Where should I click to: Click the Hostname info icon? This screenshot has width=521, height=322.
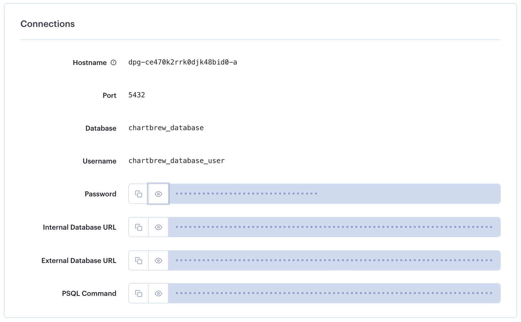[113, 62]
